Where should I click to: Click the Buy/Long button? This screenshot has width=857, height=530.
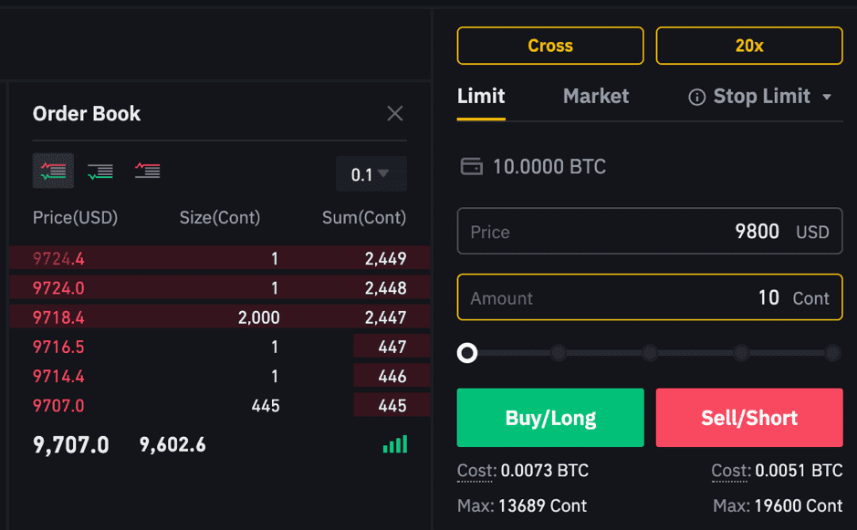point(550,418)
